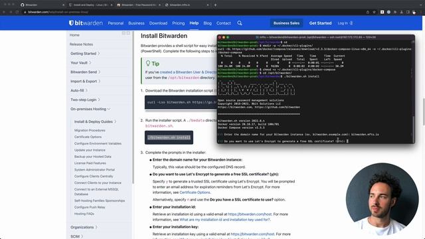Expand Two-step Login section

pos(85,100)
